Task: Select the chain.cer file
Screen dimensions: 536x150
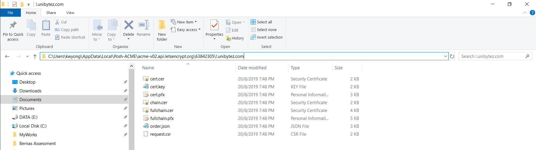Action: [x=159, y=102]
